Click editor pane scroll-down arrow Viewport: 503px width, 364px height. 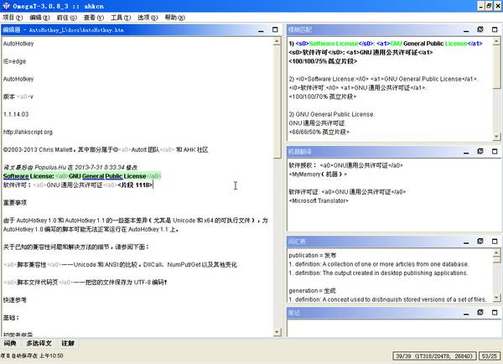point(277,332)
